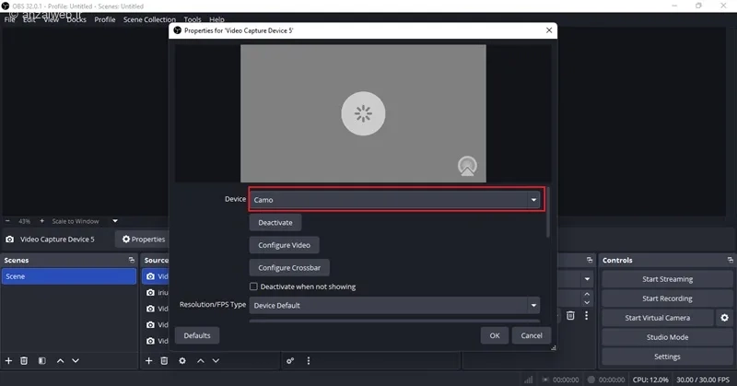Open the File menu
737x386 pixels.
9,19
